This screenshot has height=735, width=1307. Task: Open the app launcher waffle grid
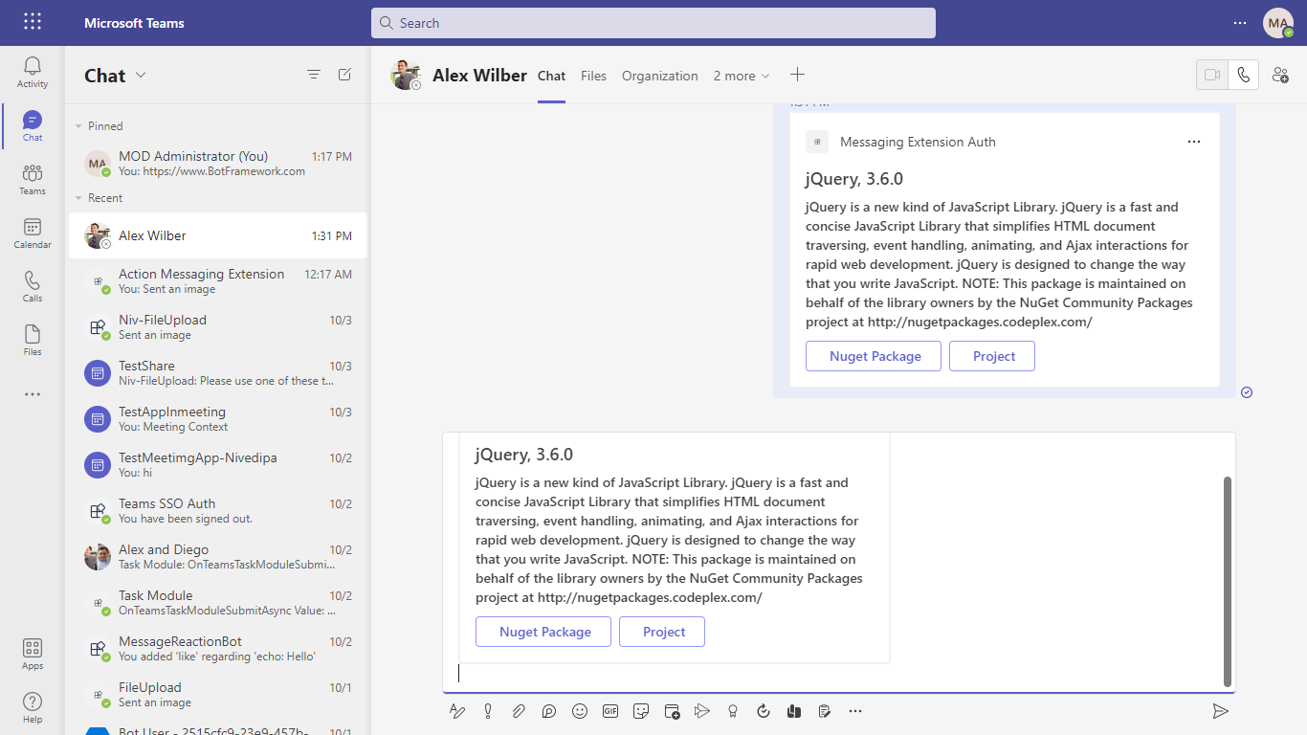(x=33, y=22)
